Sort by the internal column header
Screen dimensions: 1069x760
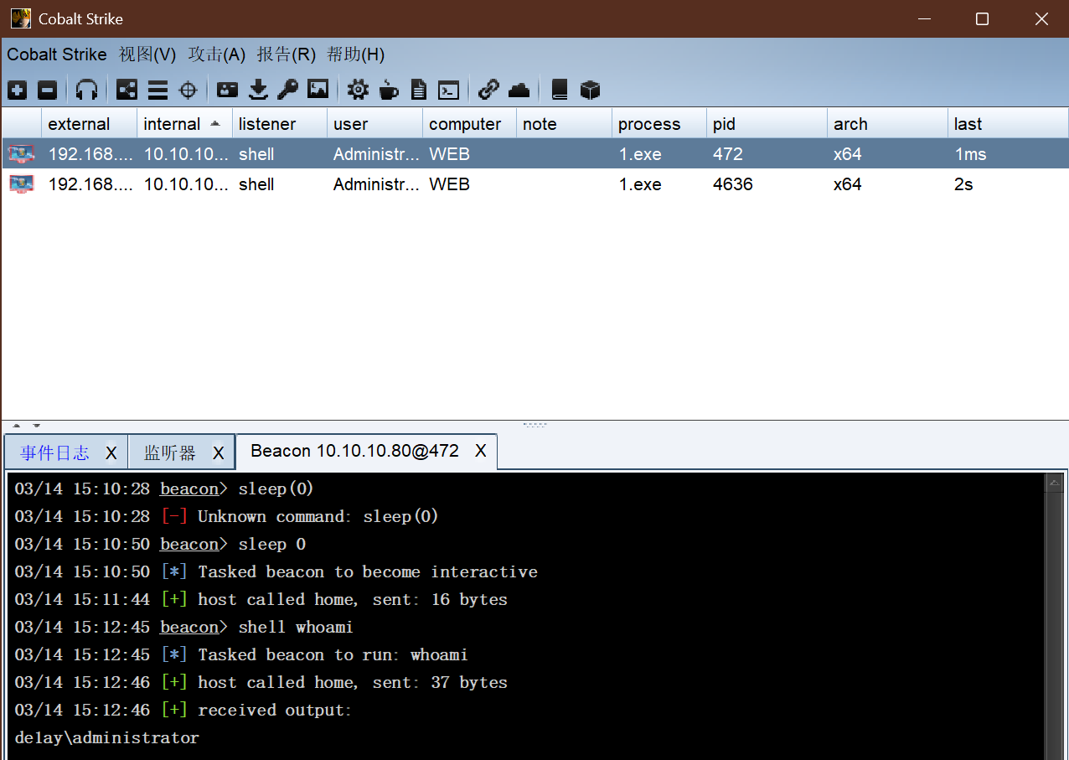point(185,124)
